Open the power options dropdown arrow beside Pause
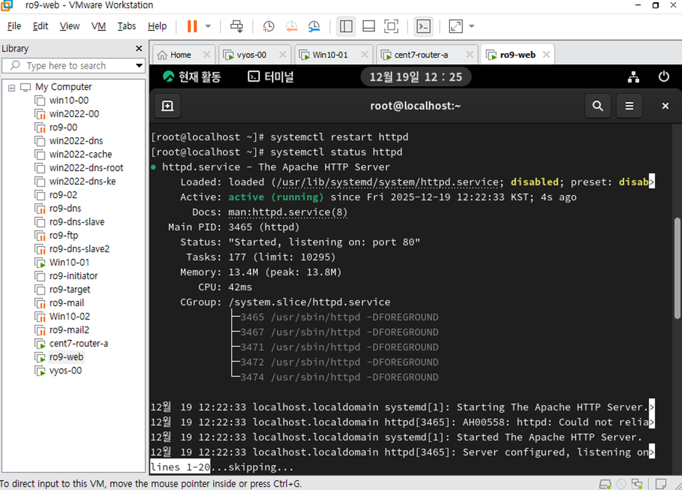 (208, 26)
